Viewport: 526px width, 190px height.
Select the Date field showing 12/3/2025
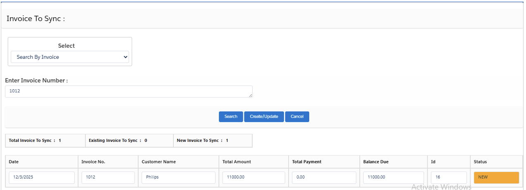pos(42,177)
